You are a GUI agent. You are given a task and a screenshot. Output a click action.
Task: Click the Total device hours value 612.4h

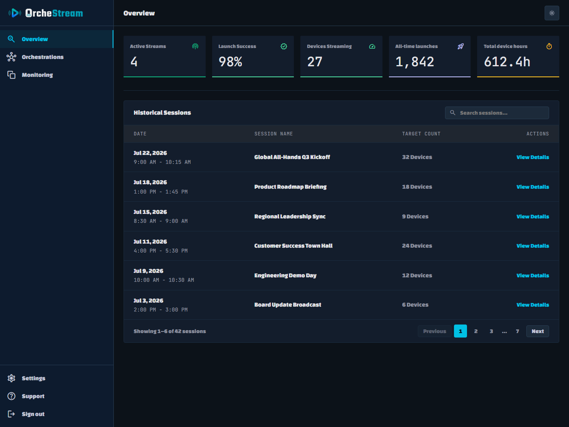(x=507, y=62)
